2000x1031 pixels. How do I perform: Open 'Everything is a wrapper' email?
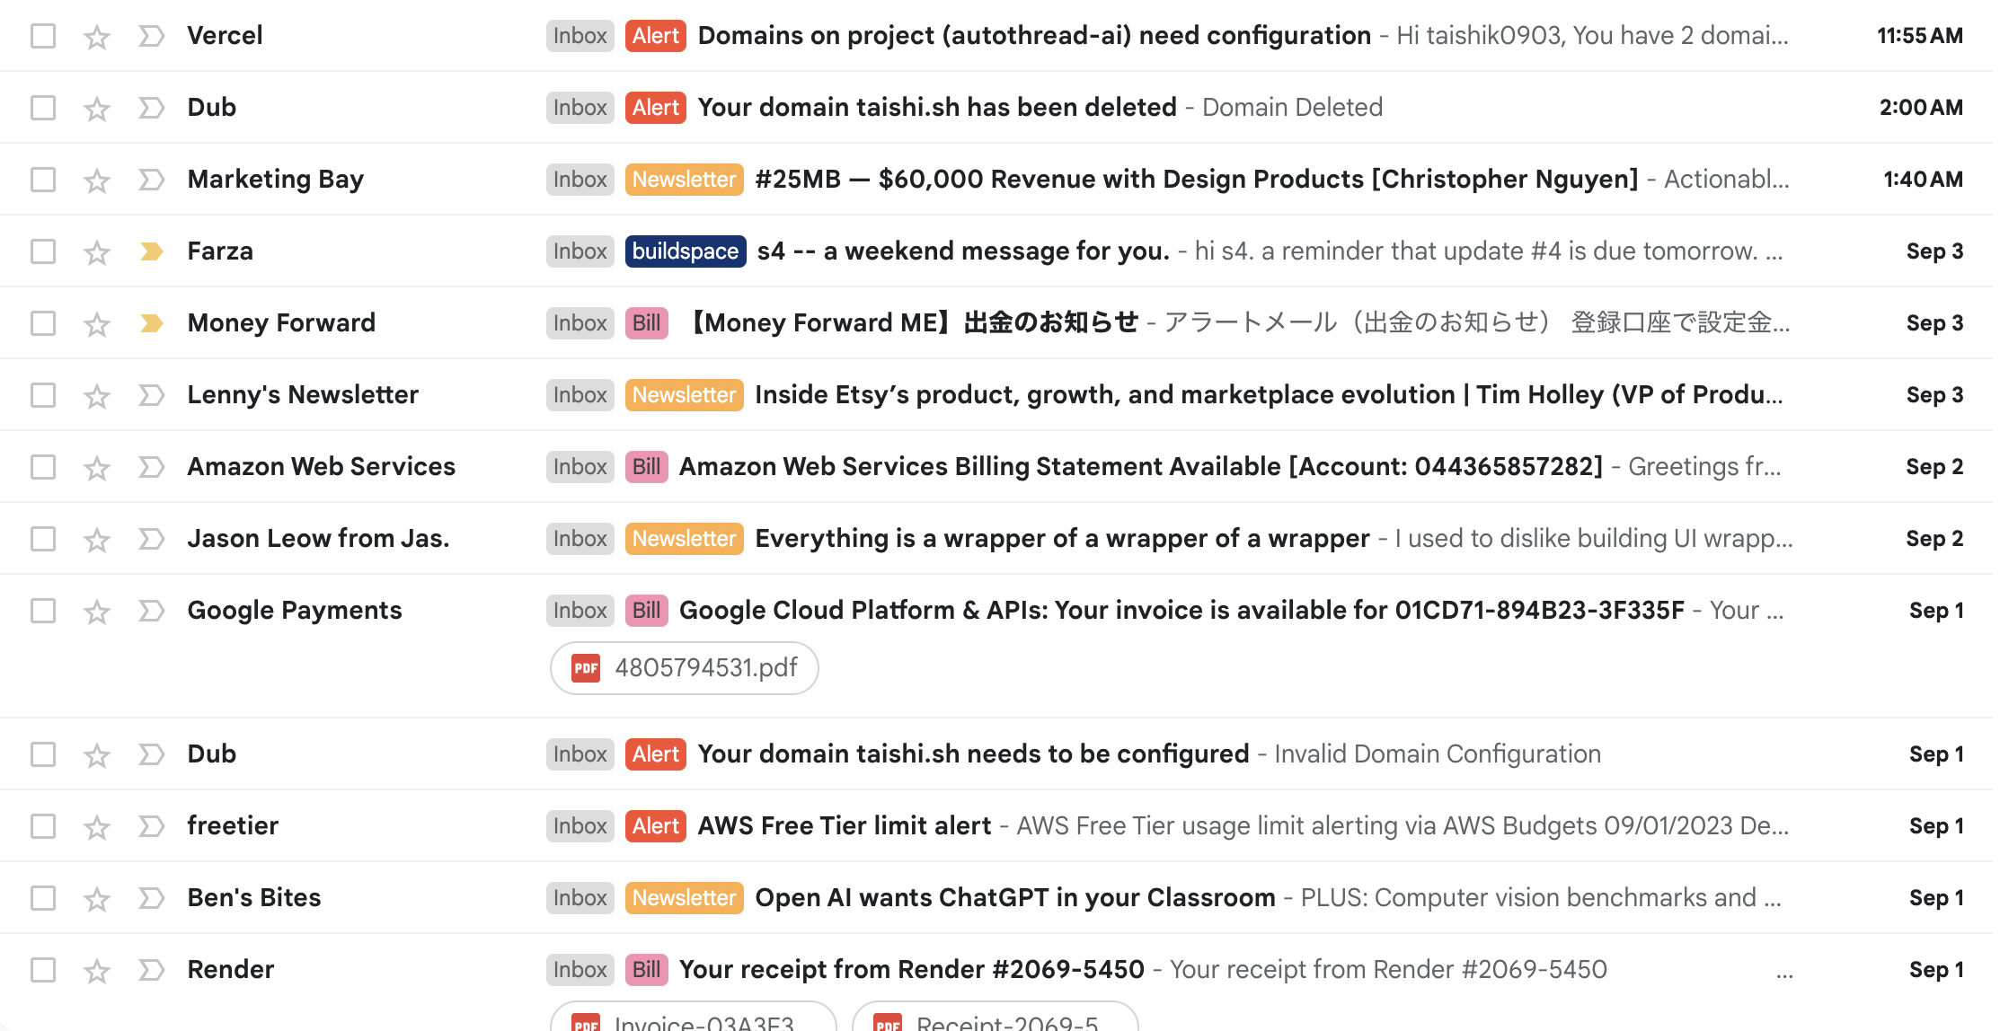point(1062,539)
